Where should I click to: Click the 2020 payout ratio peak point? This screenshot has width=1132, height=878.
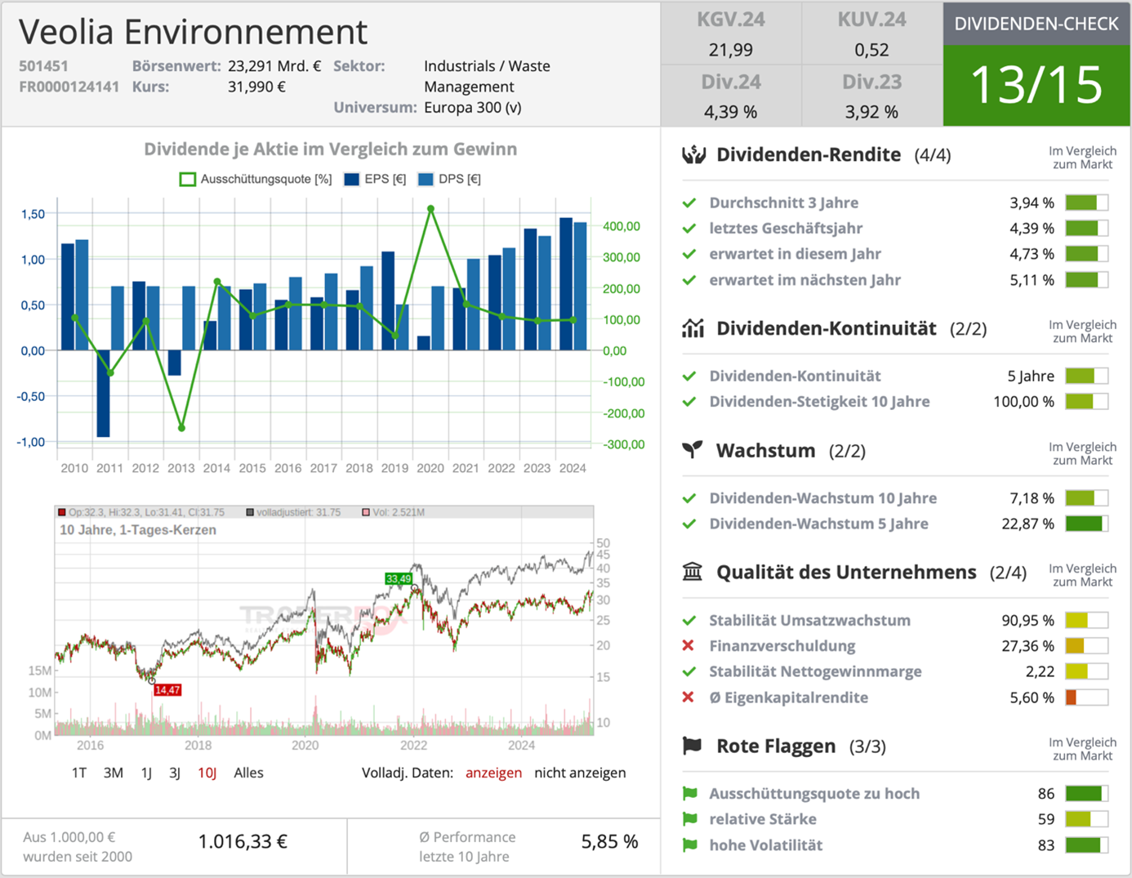point(431,210)
